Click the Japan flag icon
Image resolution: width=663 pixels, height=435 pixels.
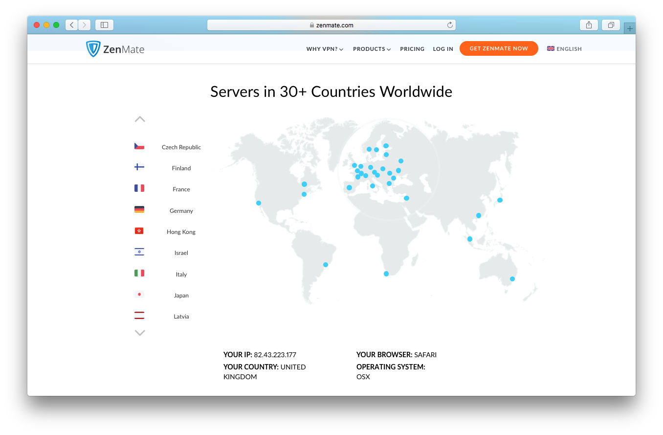(139, 295)
